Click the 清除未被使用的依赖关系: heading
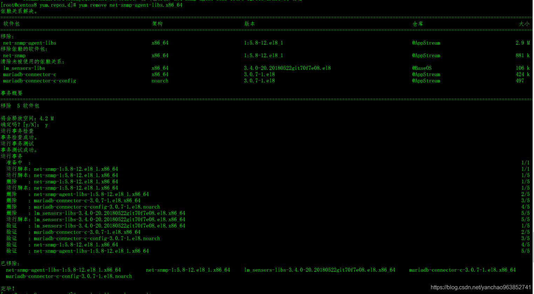This screenshot has height=294, width=534. tap(33, 62)
